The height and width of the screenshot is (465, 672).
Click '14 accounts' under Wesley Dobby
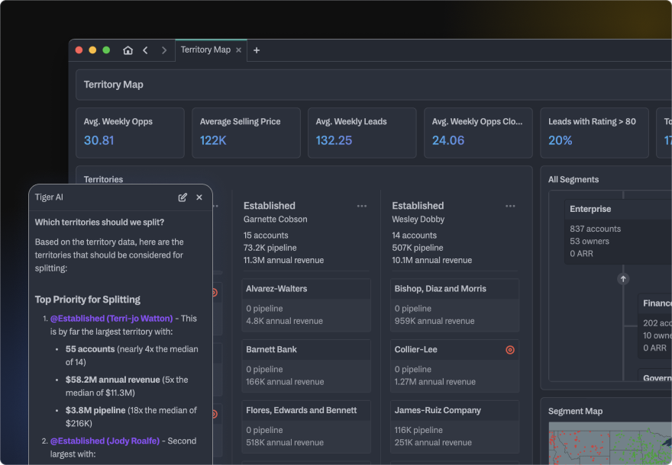(415, 236)
